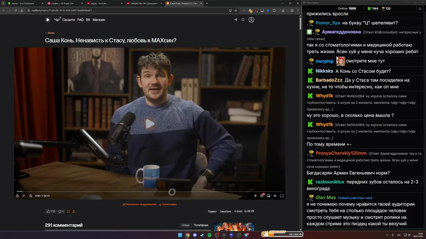Select the Подкаст tag
The width and height of the screenshot is (426, 239).
(x=212, y=211)
